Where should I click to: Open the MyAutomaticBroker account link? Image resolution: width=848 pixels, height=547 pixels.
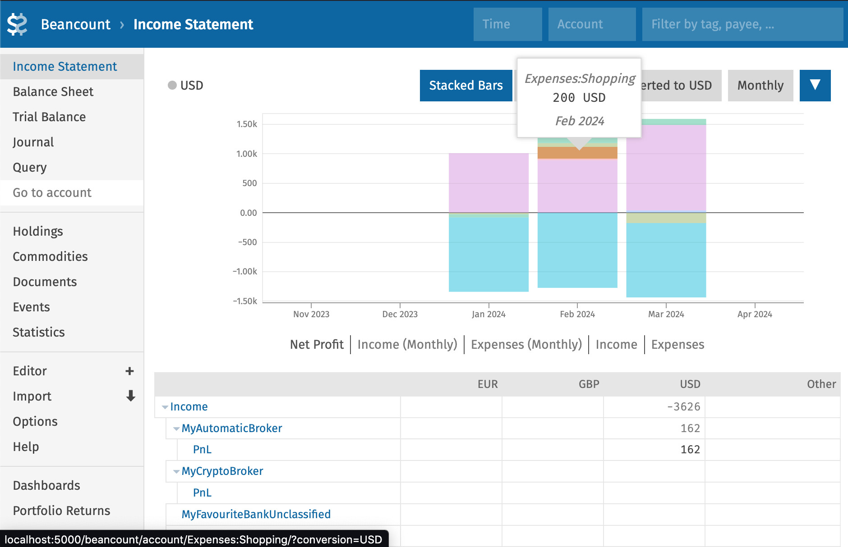(232, 428)
